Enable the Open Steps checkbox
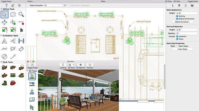Screen dimensions: 199x111 [177, 46]
